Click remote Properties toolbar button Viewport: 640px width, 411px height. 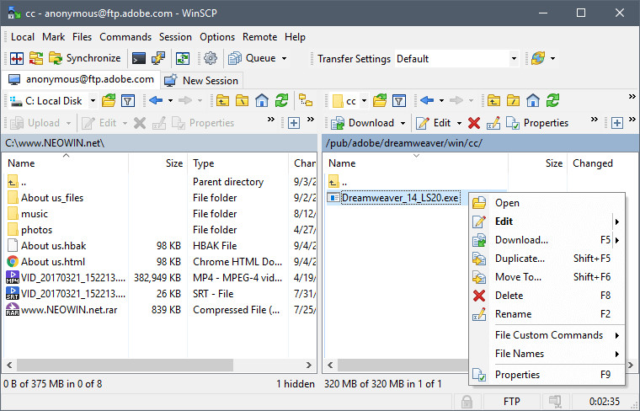537,123
